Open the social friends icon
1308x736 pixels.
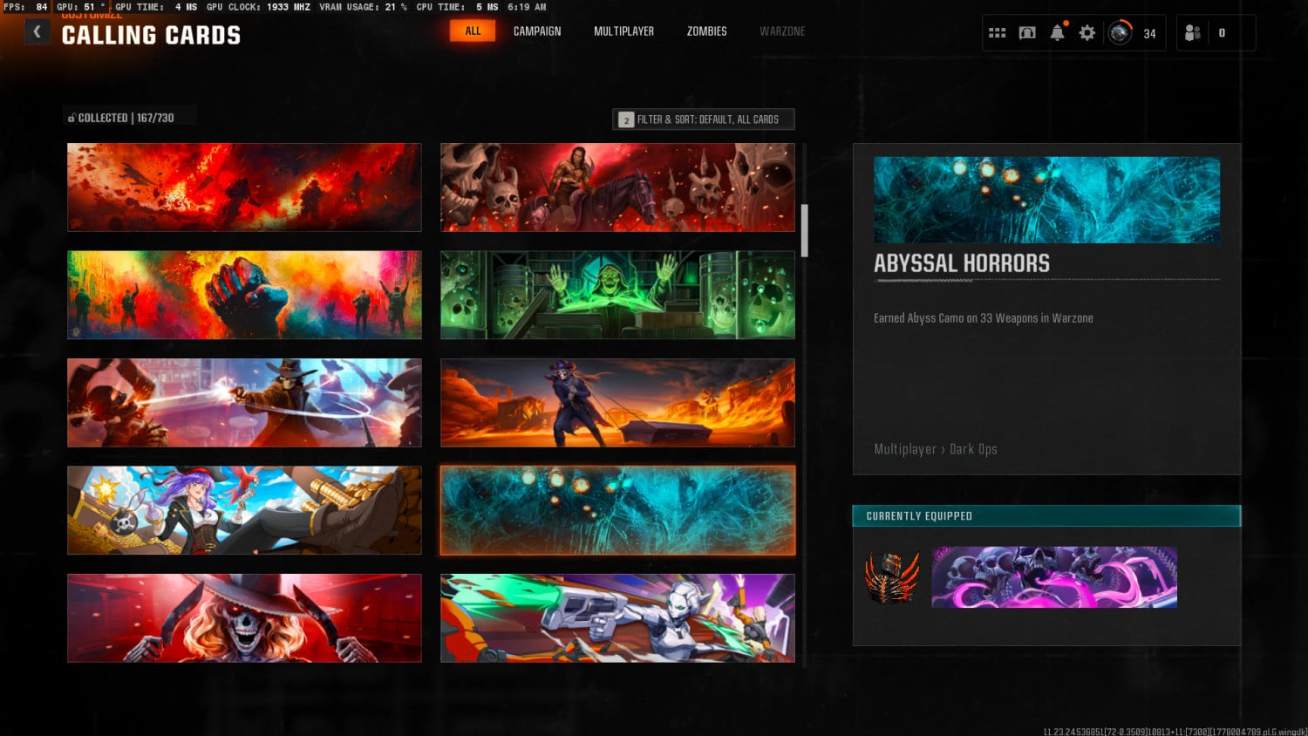pos(1193,33)
